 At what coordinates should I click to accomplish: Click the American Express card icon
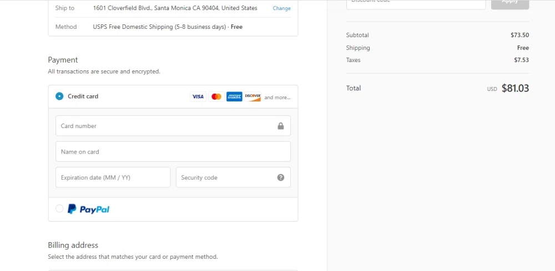click(234, 97)
